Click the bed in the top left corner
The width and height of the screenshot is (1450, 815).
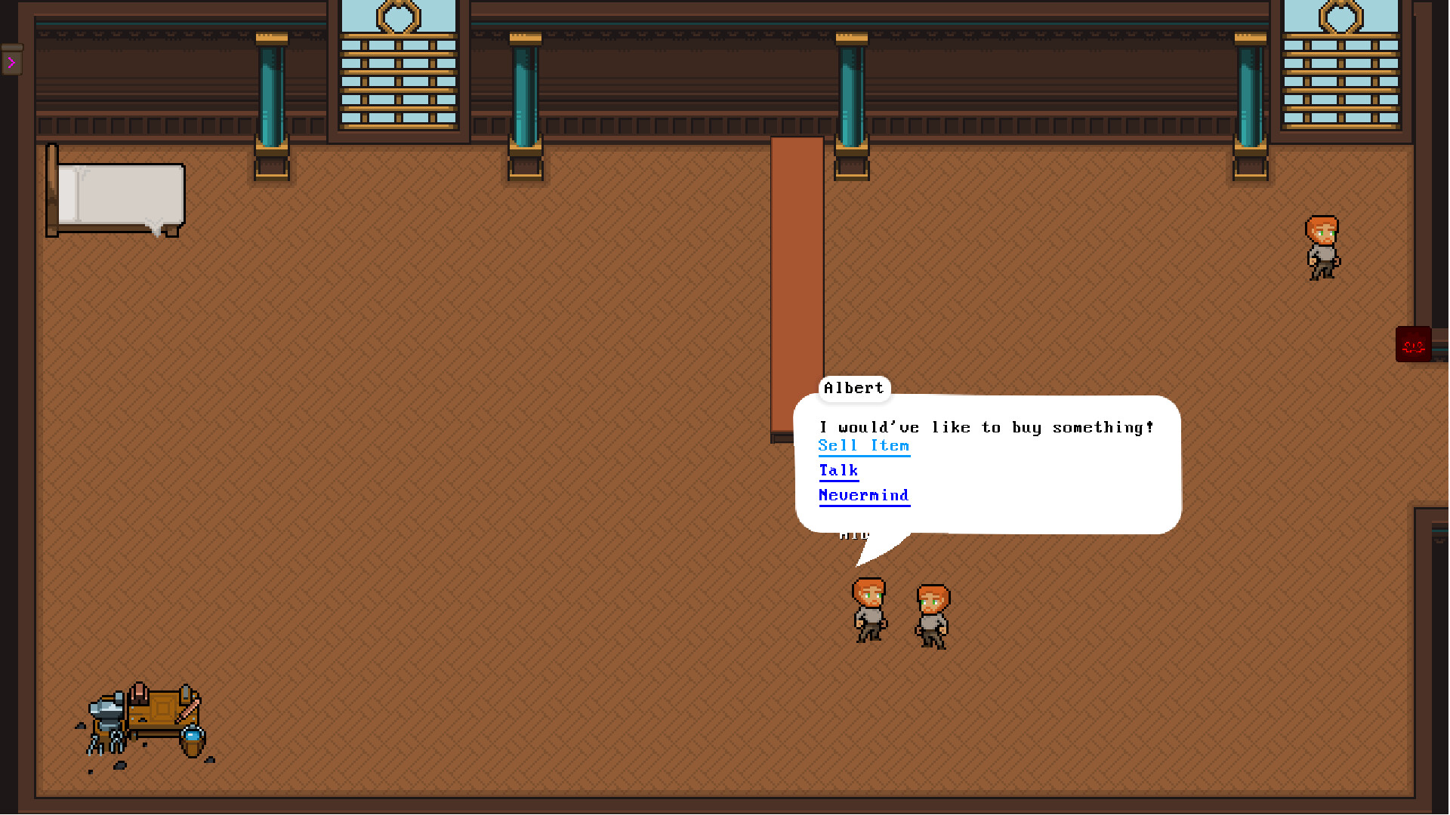[x=115, y=192]
